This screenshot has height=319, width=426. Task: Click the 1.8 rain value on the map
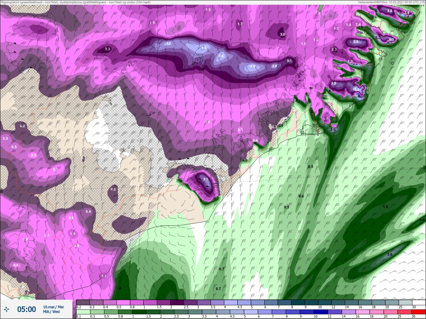(385, 207)
